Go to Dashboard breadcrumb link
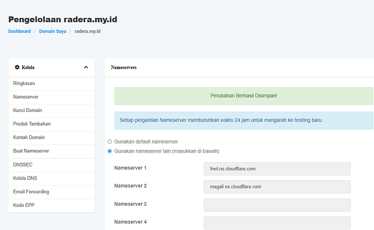374x230 pixels. tap(20, 31)
